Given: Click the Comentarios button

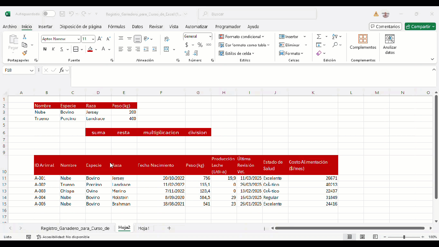Looking at the screenshot, I should 385,26.
